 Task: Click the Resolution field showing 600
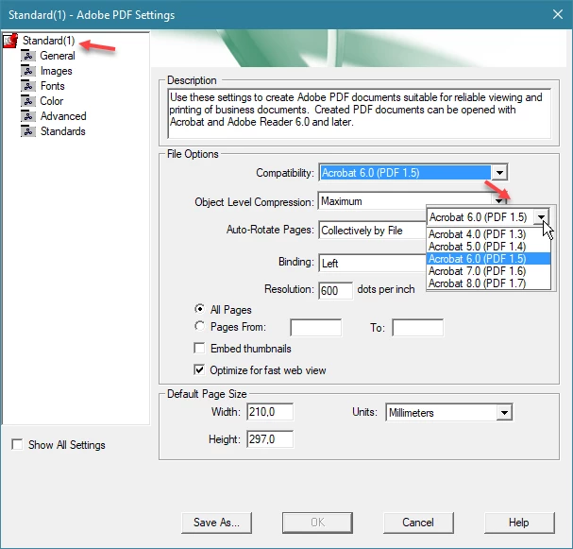335,291
